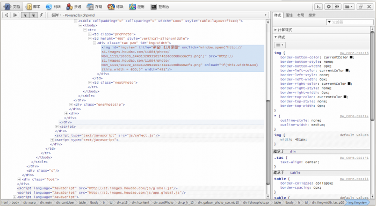Toggle the lightning-bolt DOM update button
Image resolution: width=376 pixels, height=206 pixels.
(x=41, y=15)
